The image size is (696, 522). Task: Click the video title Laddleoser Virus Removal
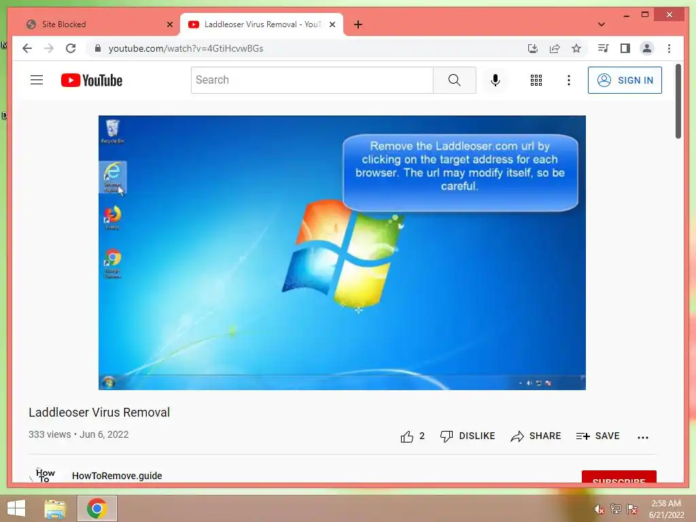[99, 413]
